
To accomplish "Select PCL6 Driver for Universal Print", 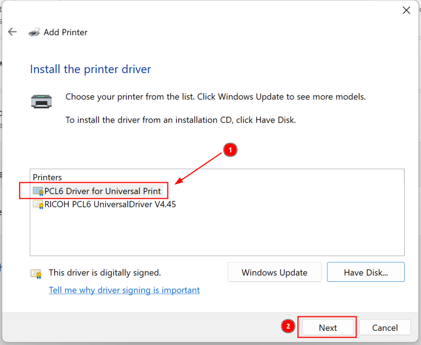I will click(103, 191).
